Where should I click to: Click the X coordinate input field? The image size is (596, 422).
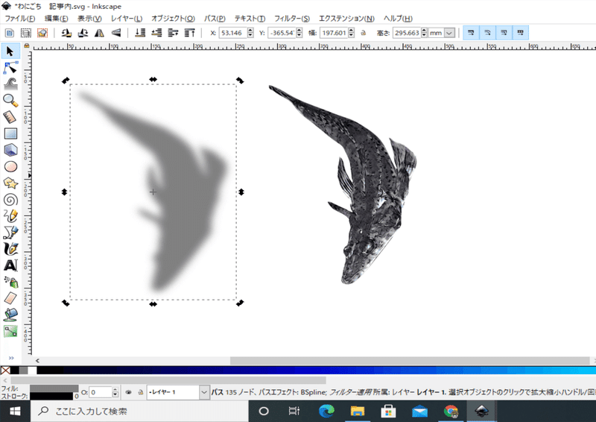232,33
